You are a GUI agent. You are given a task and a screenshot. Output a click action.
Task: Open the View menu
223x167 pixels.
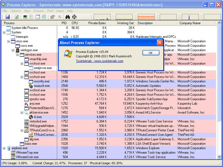coord(27,11)
